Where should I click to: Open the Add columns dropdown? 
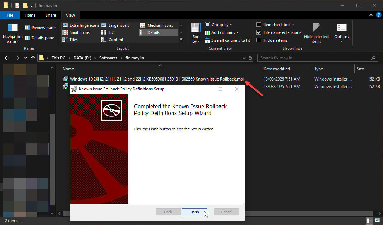pos(221,32)
